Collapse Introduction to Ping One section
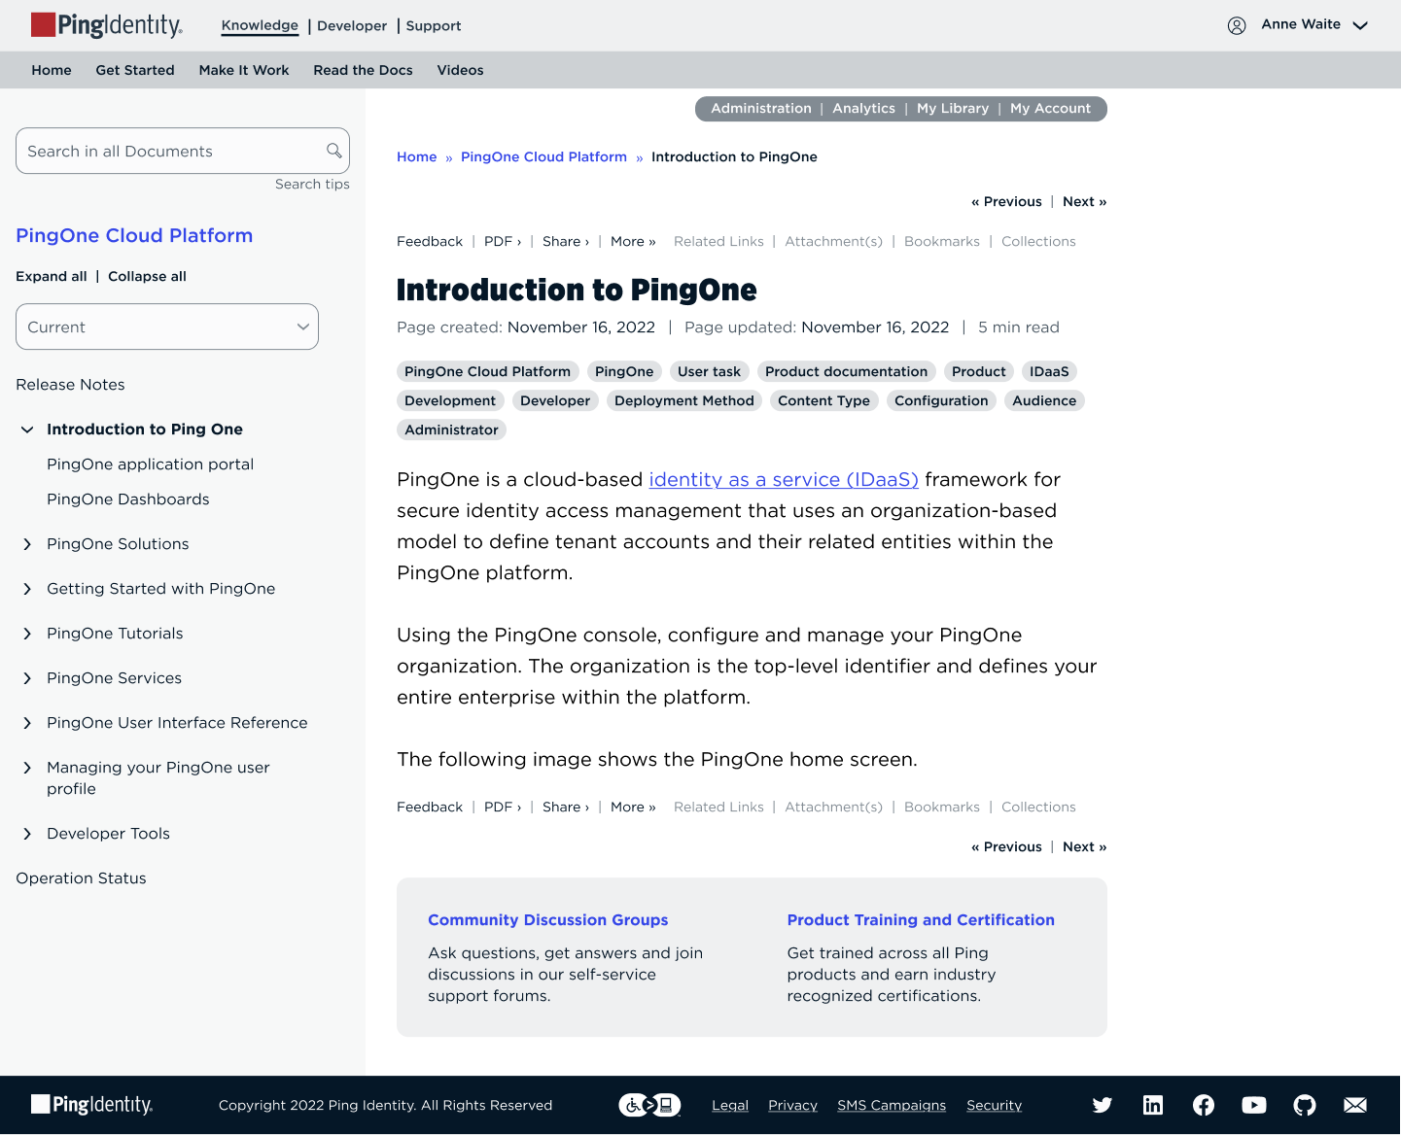The height and width of the screenshot is (1135, 1401). [x=27, y=430]
